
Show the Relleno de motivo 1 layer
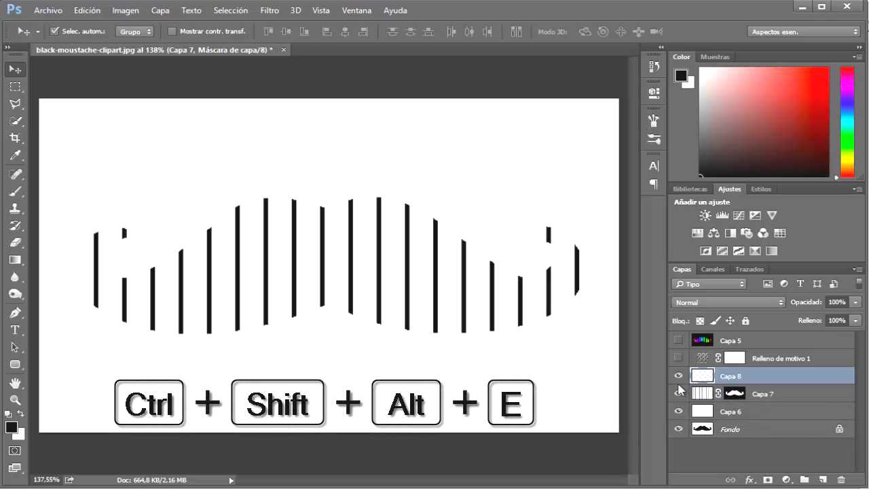678,358
